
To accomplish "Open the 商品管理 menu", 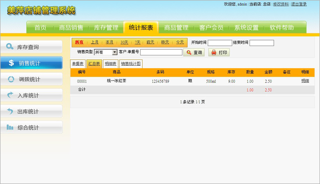I will pos(176,27).
